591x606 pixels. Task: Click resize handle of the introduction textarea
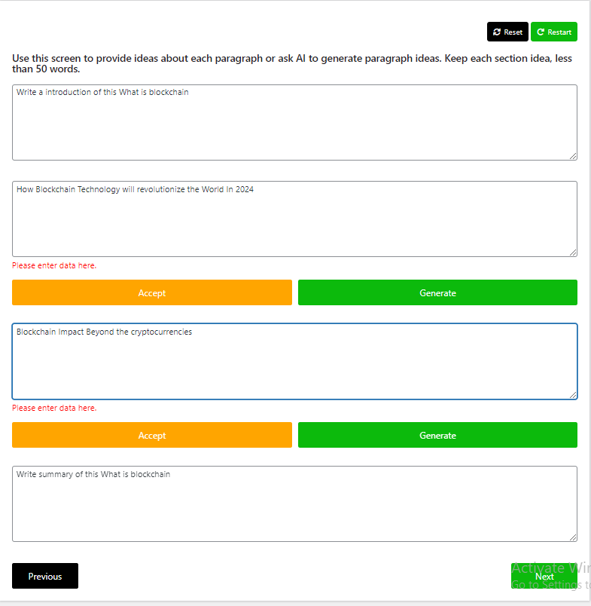tap(573, 156)
